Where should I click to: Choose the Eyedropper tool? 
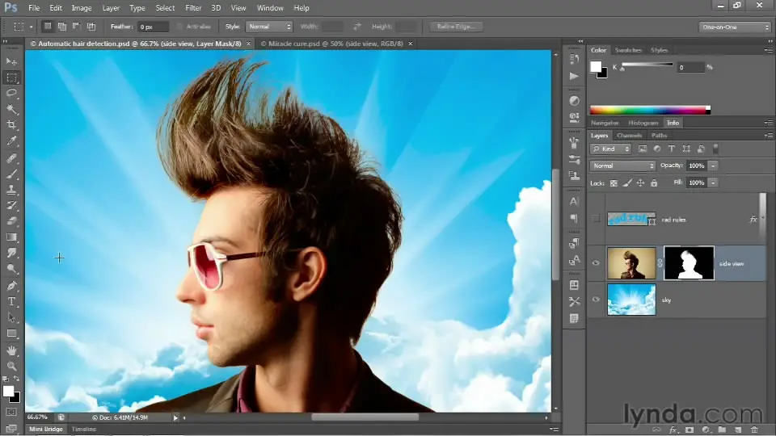pos(12,141)
